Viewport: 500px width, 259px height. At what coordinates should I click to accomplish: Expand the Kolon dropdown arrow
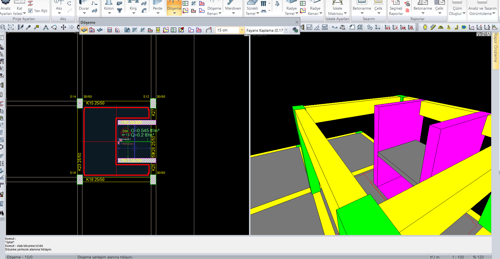point(109,13)
